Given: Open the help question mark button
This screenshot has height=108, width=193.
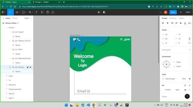Looking at the screenshot, I should [187, 96].
